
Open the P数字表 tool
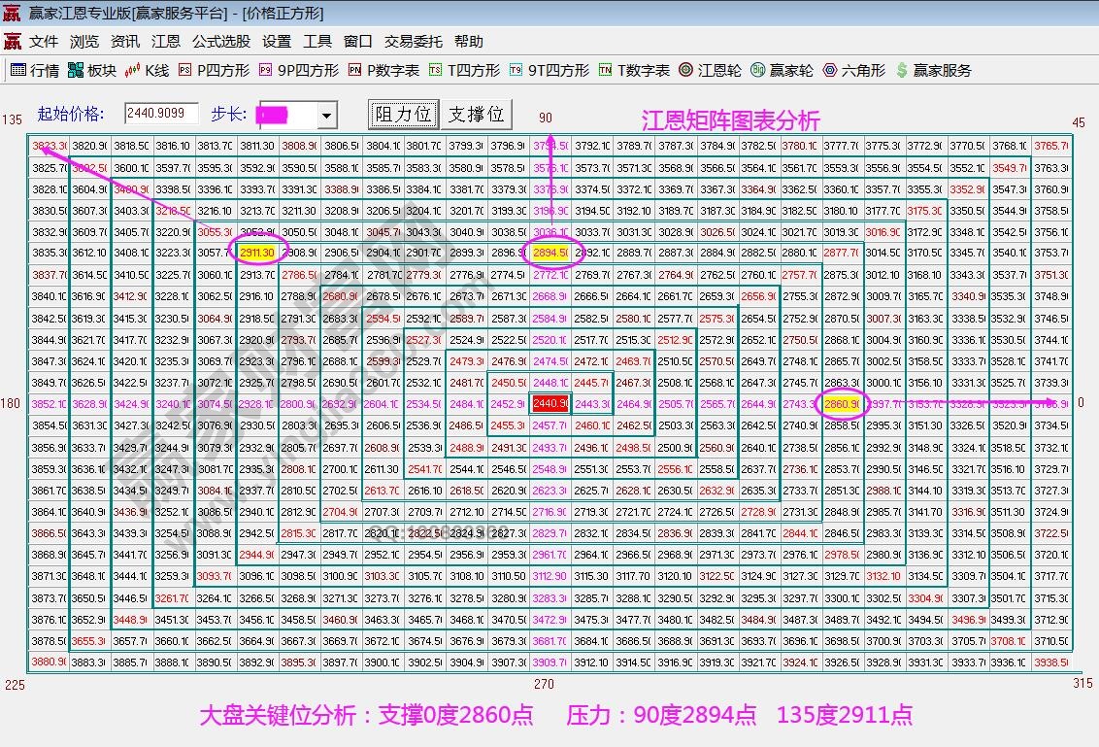[381, 69]
